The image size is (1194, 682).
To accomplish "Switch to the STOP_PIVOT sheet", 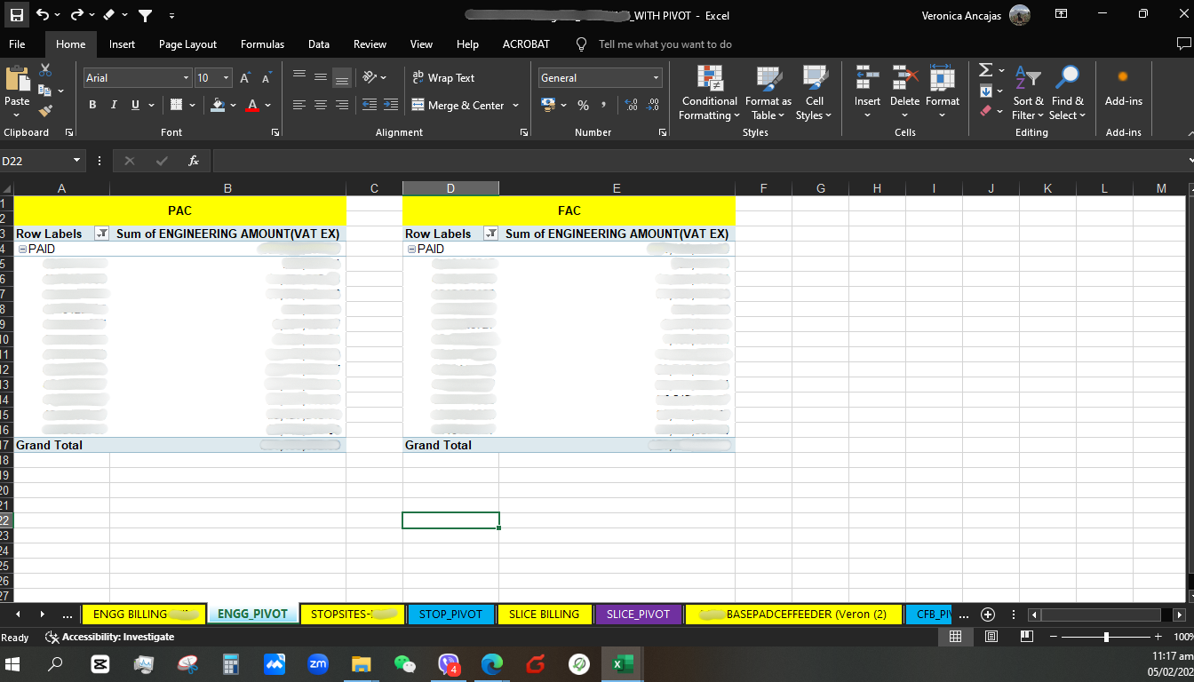I will tap(450, 614).
